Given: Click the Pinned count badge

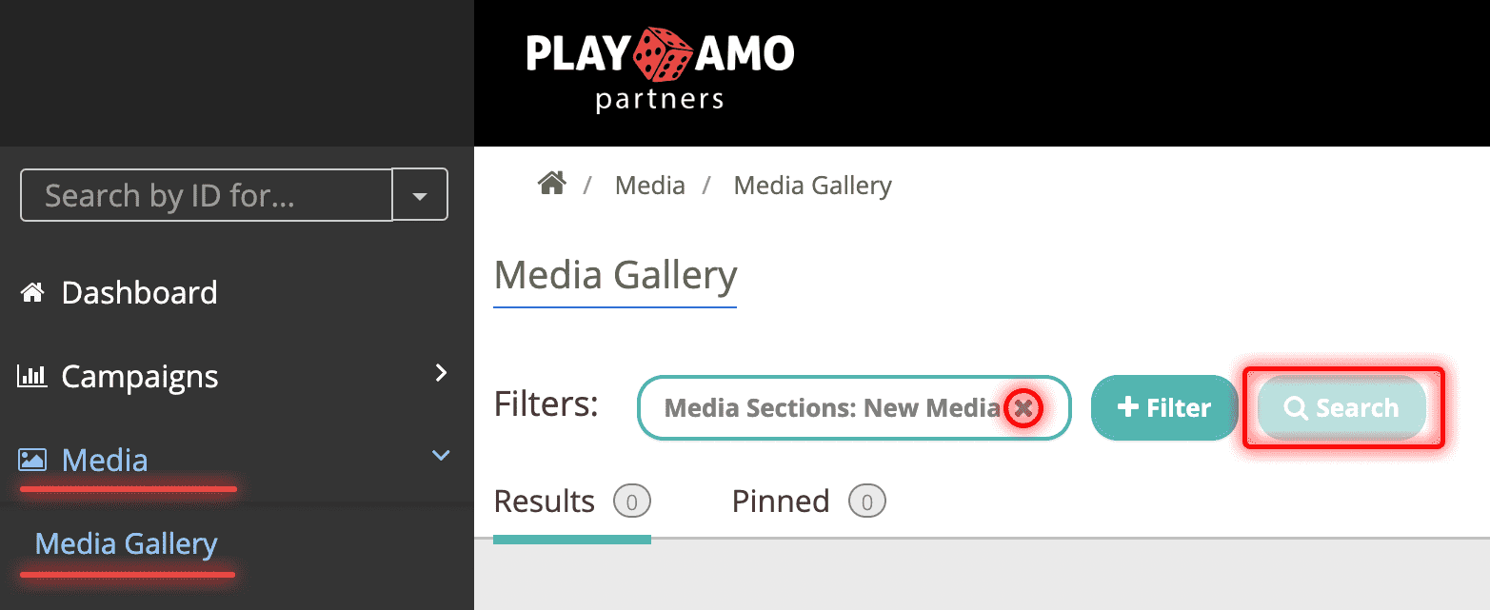Looking at the screenshot, I should [866, 501].
